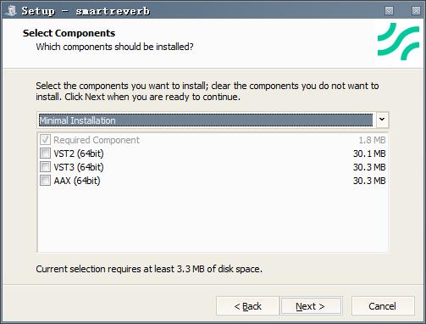
Task: Click the Required Component label
Action: pos(97,140)
